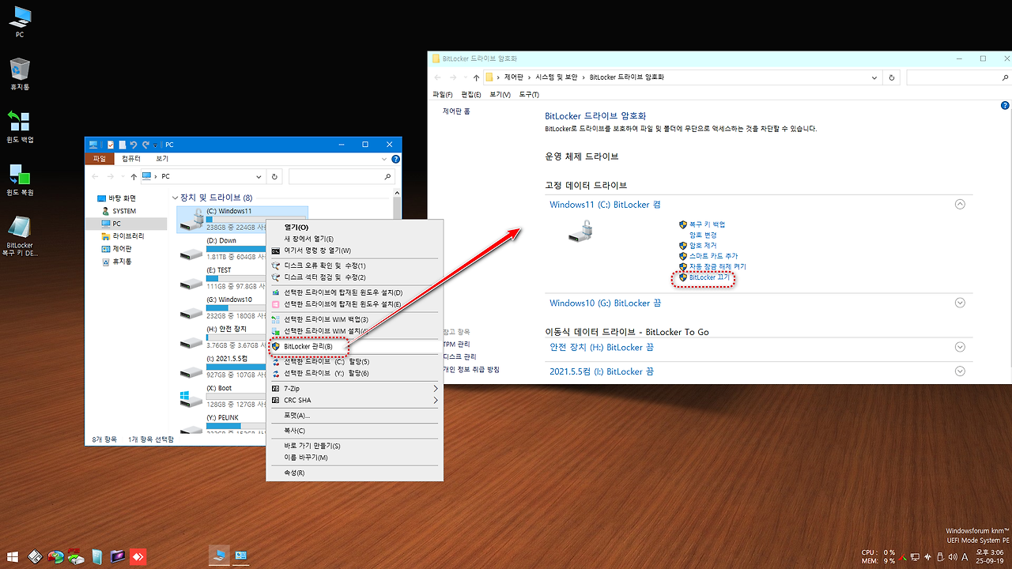Click the up arrow in BitLocker window navigation

click(x=475, y=77)
